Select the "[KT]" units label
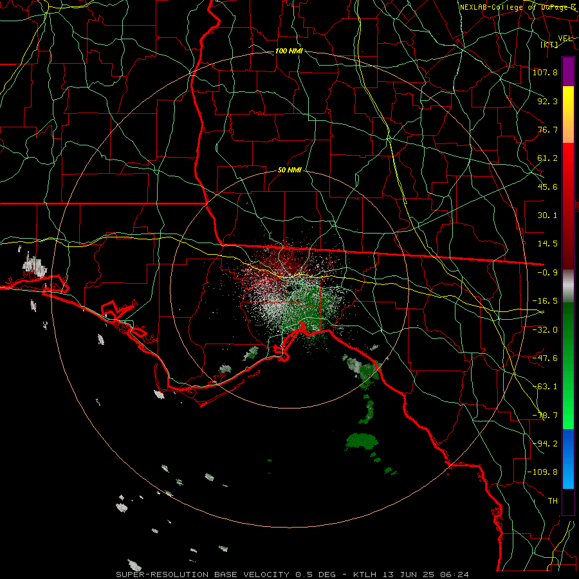The image size is (579, 579). 549,44
